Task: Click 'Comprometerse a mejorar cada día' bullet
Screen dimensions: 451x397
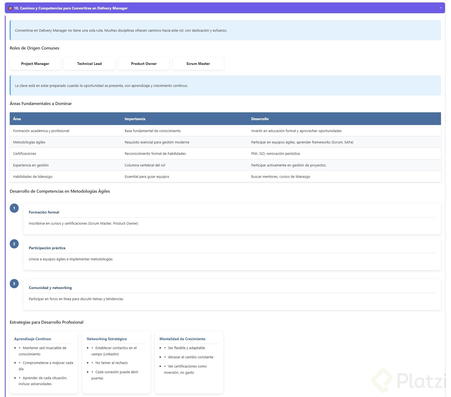Action: [x=46, y=366]
